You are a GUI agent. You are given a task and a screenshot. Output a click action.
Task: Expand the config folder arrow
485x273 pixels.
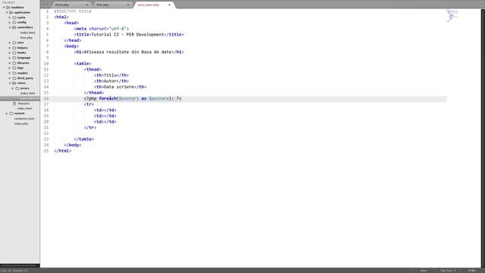(x=10, y=23)
